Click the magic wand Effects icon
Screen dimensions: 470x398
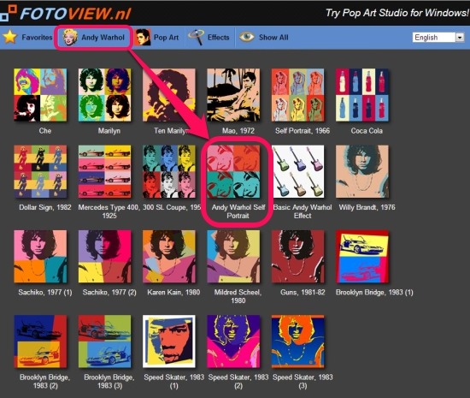coord(196,37)
